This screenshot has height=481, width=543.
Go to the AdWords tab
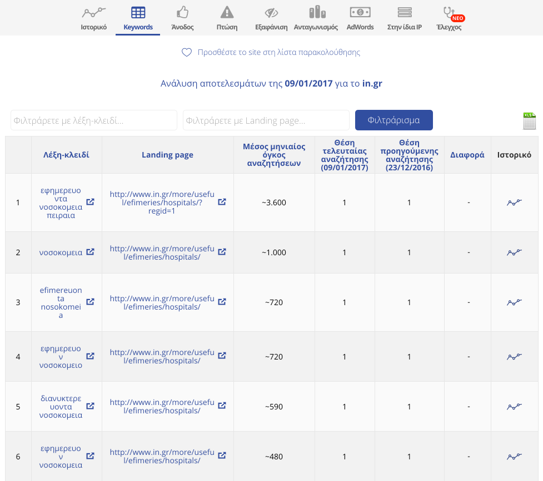click(360, 18)
